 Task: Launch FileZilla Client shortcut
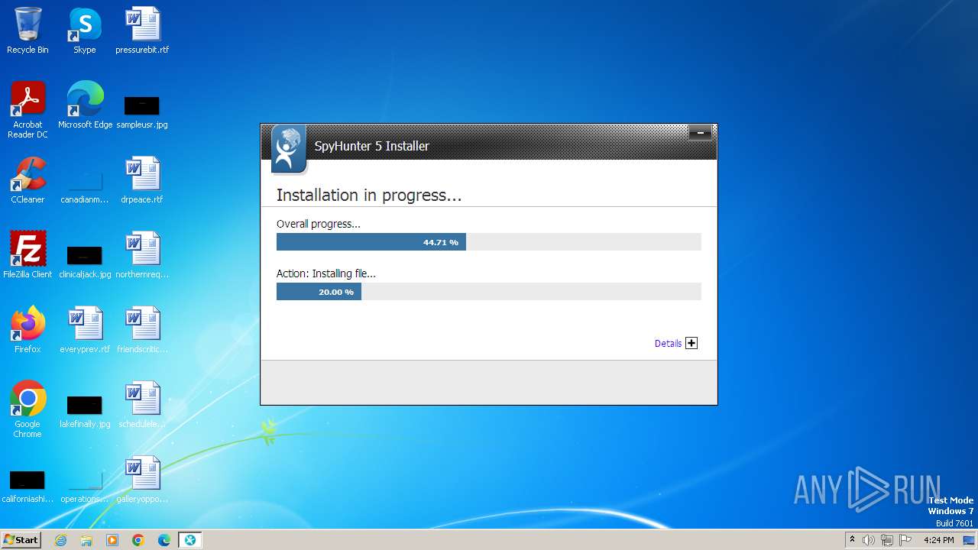[x=28, y=255]
